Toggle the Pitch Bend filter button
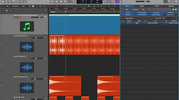This screenshot has height=100, width=179. point(156,12)
